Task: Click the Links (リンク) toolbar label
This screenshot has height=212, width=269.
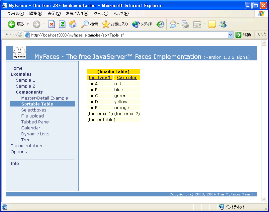Action: (x=262, y=35)
